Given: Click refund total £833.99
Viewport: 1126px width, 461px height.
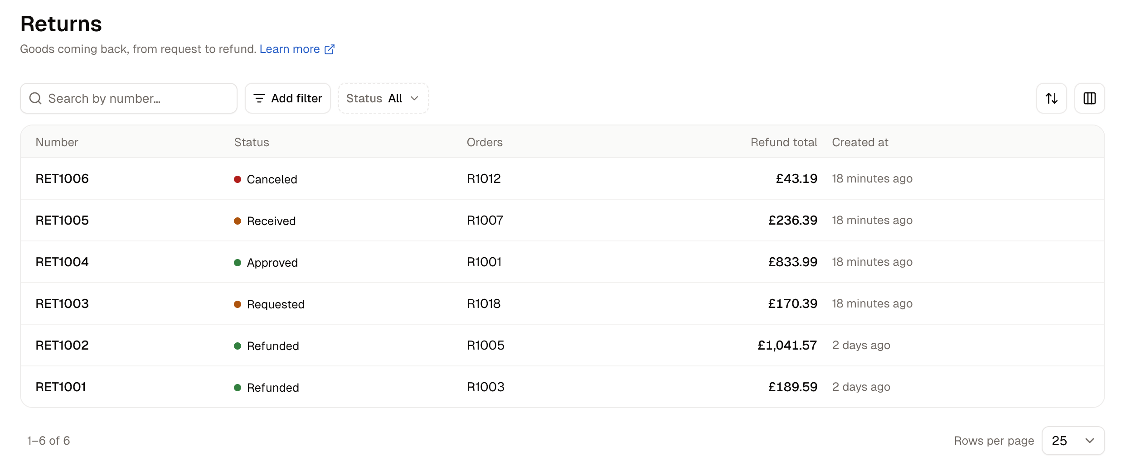Looking at the screenshot, I should pos(792,262).
